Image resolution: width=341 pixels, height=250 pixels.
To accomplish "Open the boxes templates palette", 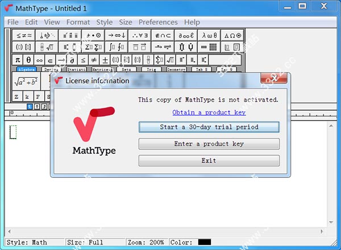I will 232,47.
